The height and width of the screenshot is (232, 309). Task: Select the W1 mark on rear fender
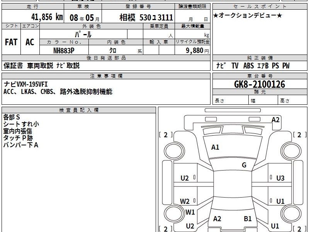click(190, 212)
